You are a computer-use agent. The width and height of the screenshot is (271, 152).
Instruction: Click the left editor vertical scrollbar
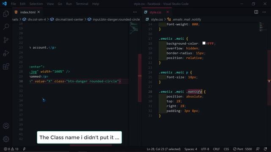tap(140, 78)
